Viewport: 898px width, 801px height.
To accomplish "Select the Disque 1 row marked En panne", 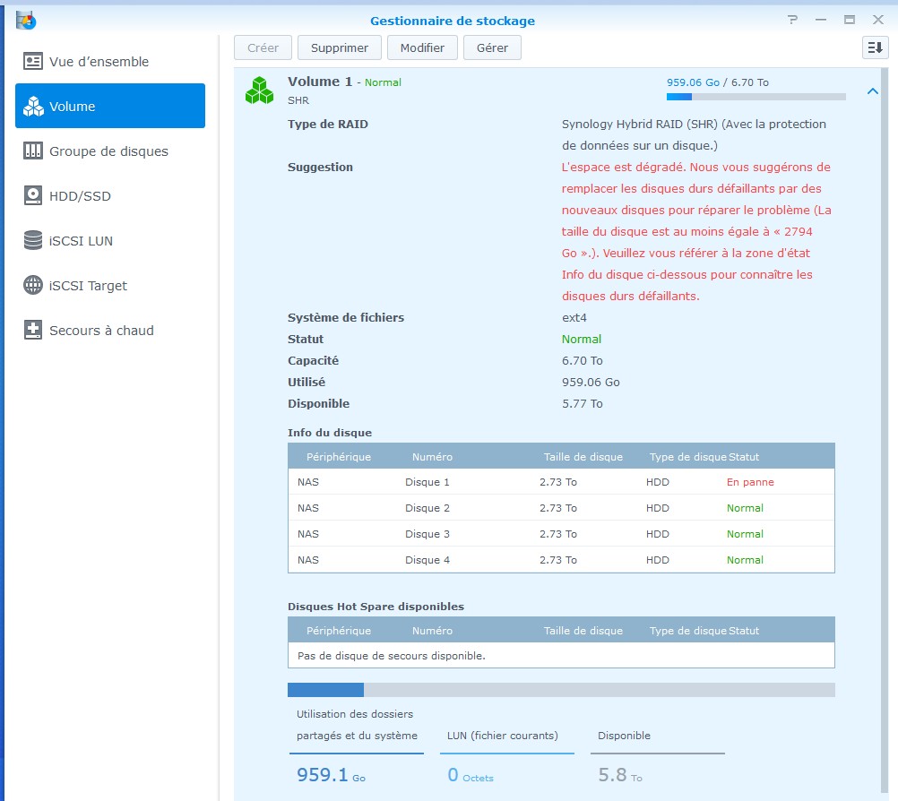I will [x=561, y=482].
